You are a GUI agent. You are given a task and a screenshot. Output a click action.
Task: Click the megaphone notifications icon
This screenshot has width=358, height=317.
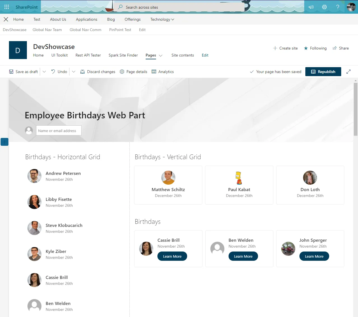[x=311, y=7]
